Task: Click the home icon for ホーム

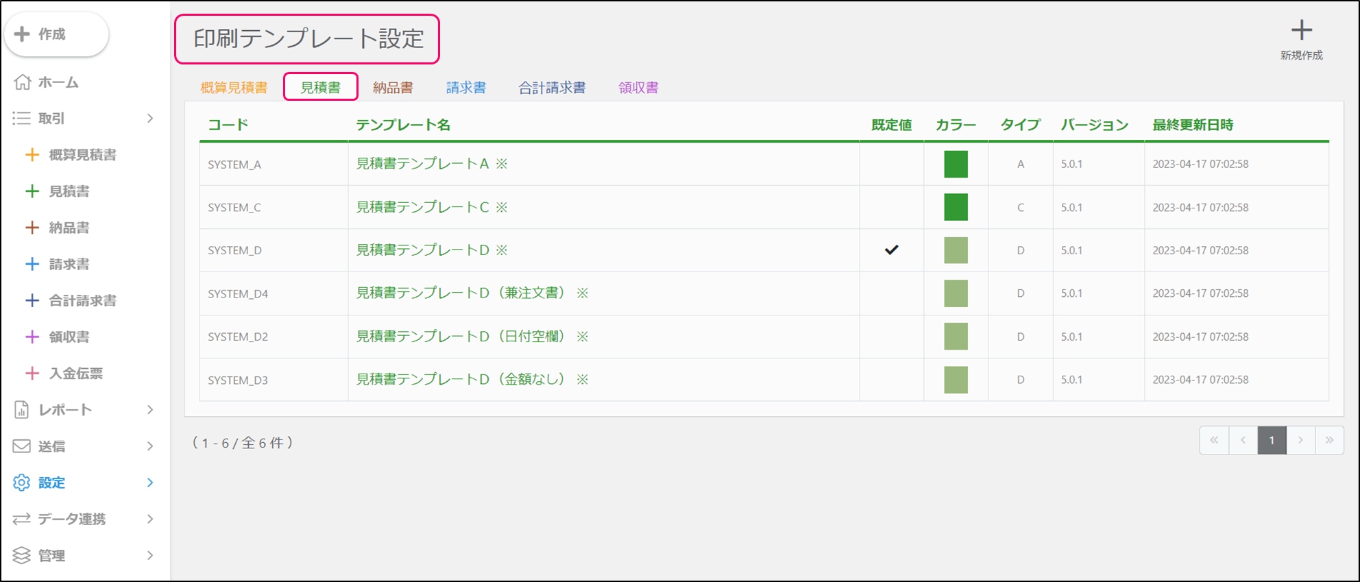Action: point(23,82)
